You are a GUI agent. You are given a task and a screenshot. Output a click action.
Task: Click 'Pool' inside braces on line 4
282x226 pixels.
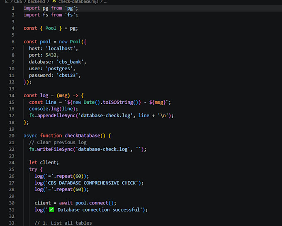click(51, 29)
